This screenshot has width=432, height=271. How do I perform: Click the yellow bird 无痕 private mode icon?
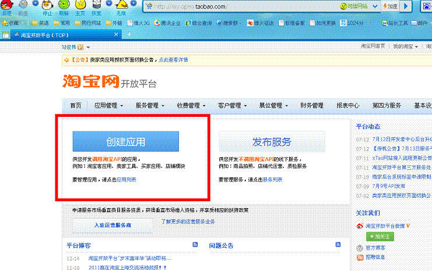(x=121, y=6)
